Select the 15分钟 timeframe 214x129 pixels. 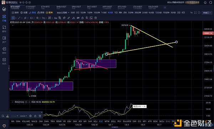click(97, 13)
